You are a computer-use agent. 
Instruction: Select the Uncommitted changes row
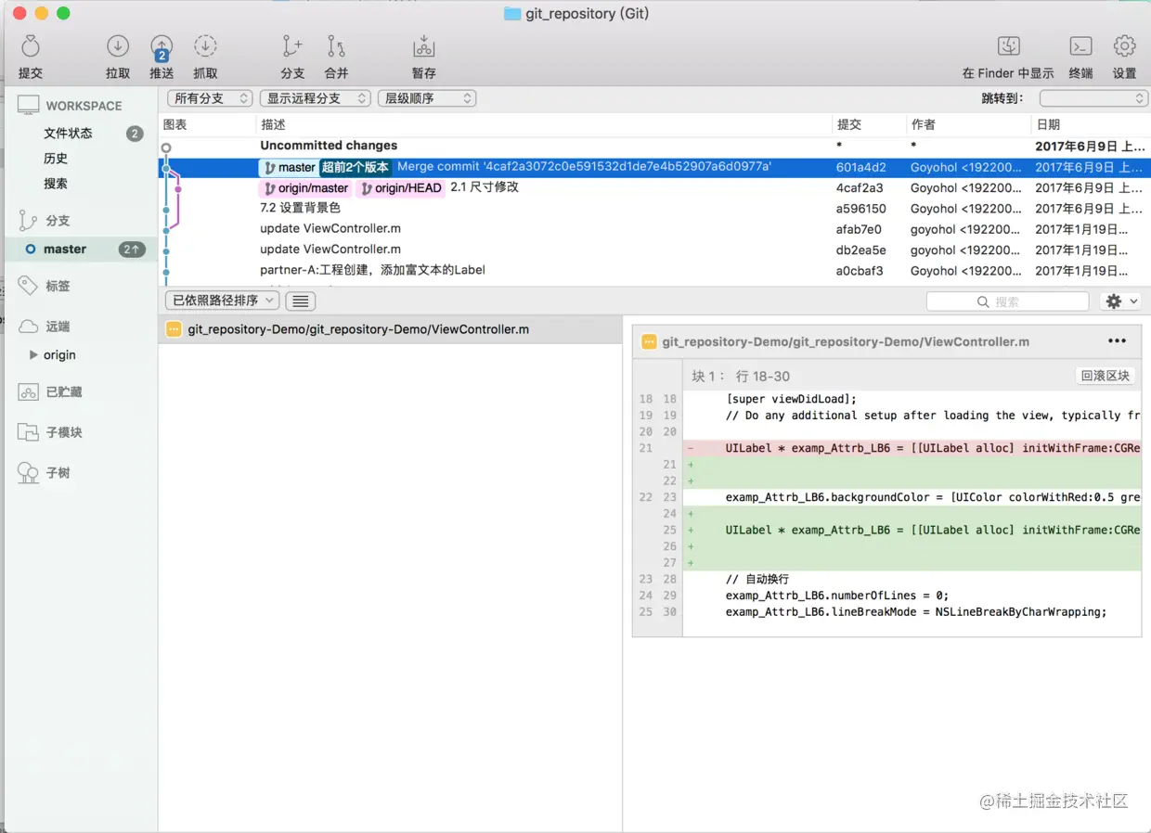pyautogui.click(x=654, y=146)
